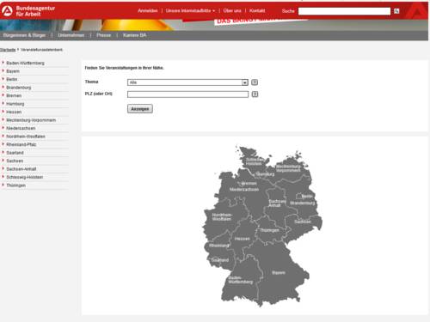Click the PLZ (oder Ort) input field
Image resolution: width=430 pixels, height=322 pixels.
[187, 94]
